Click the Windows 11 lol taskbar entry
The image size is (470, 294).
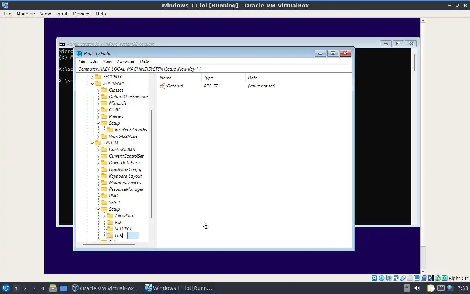(x=179, y=288)
